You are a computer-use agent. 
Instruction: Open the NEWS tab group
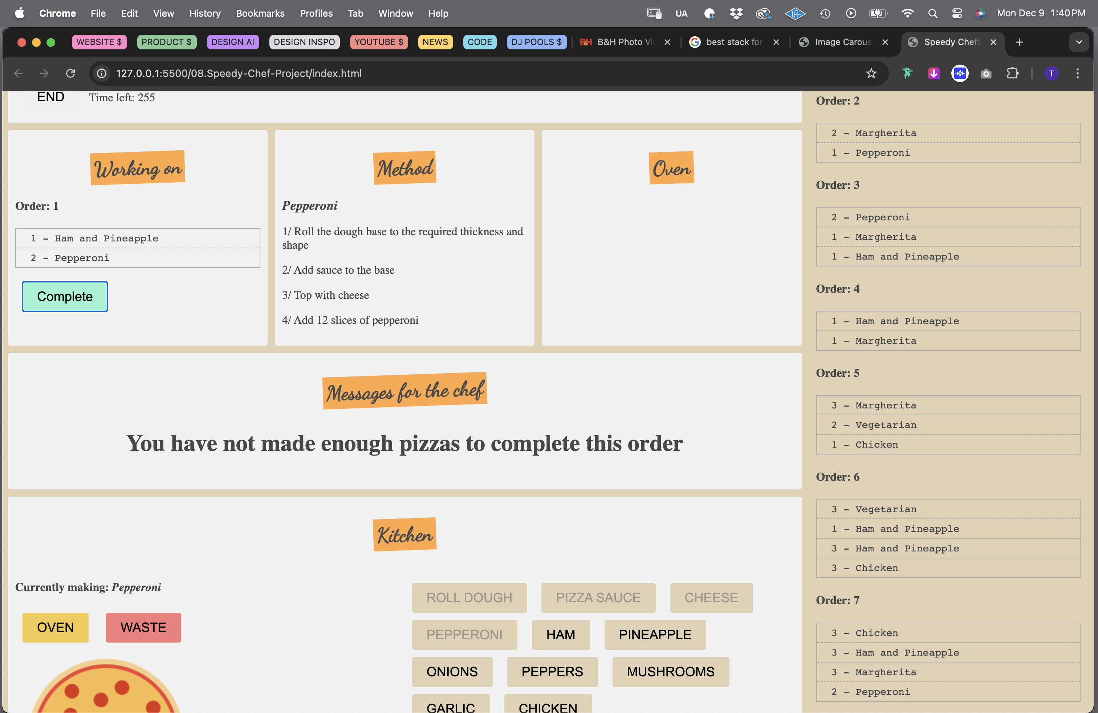pos(435,42)
